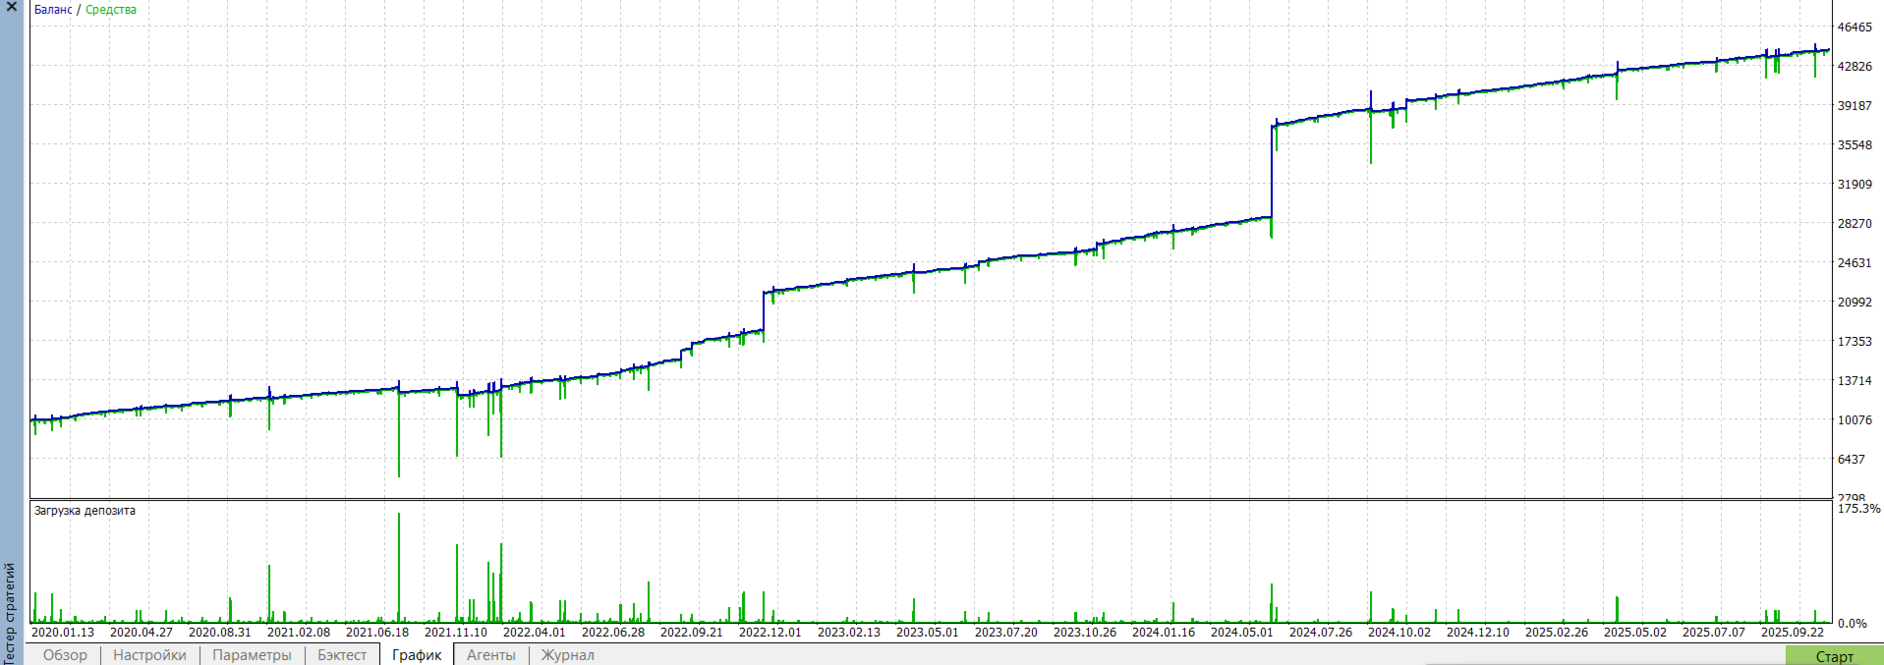Click the 2020.08.31 date label
Screen dimensions: 1884x665
220,633
